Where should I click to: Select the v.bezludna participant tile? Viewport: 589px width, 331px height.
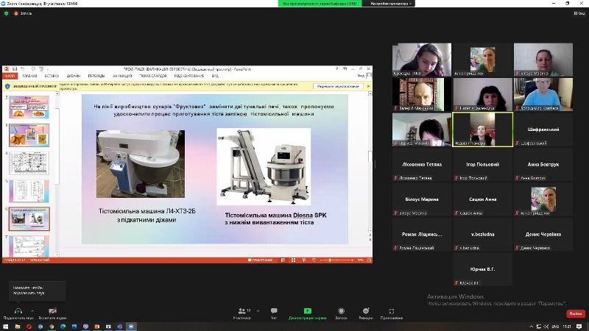click(x=483, y=234)
